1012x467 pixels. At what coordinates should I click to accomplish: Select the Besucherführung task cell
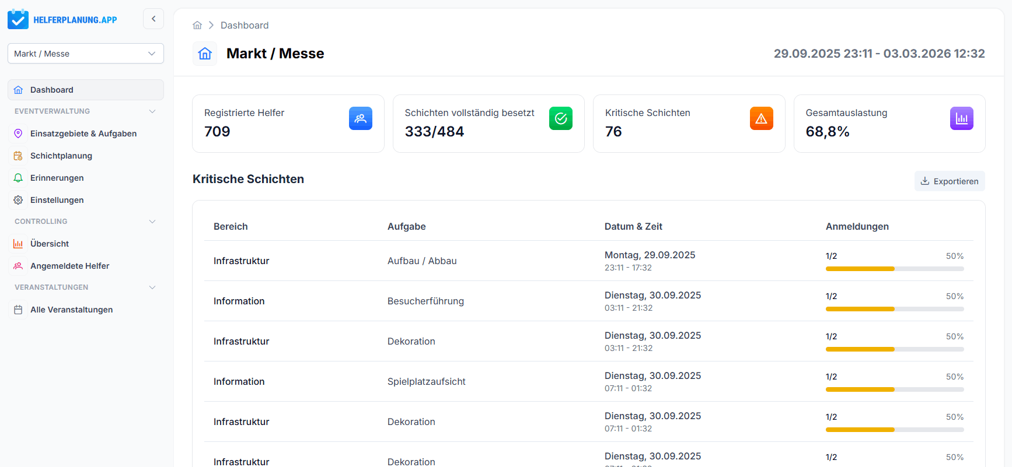pos(425,301)
